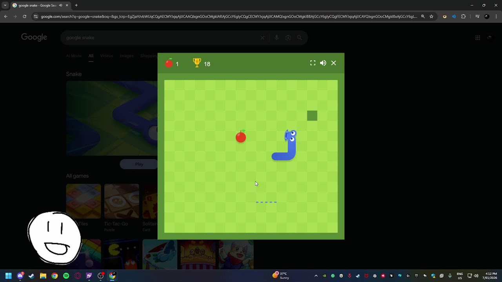Open the Chrome profile avatar
Screen dimensions: 502x282
[487, 16]
